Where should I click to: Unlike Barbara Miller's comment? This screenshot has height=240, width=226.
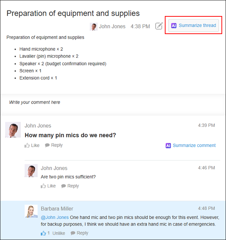[x=59, y=233]
